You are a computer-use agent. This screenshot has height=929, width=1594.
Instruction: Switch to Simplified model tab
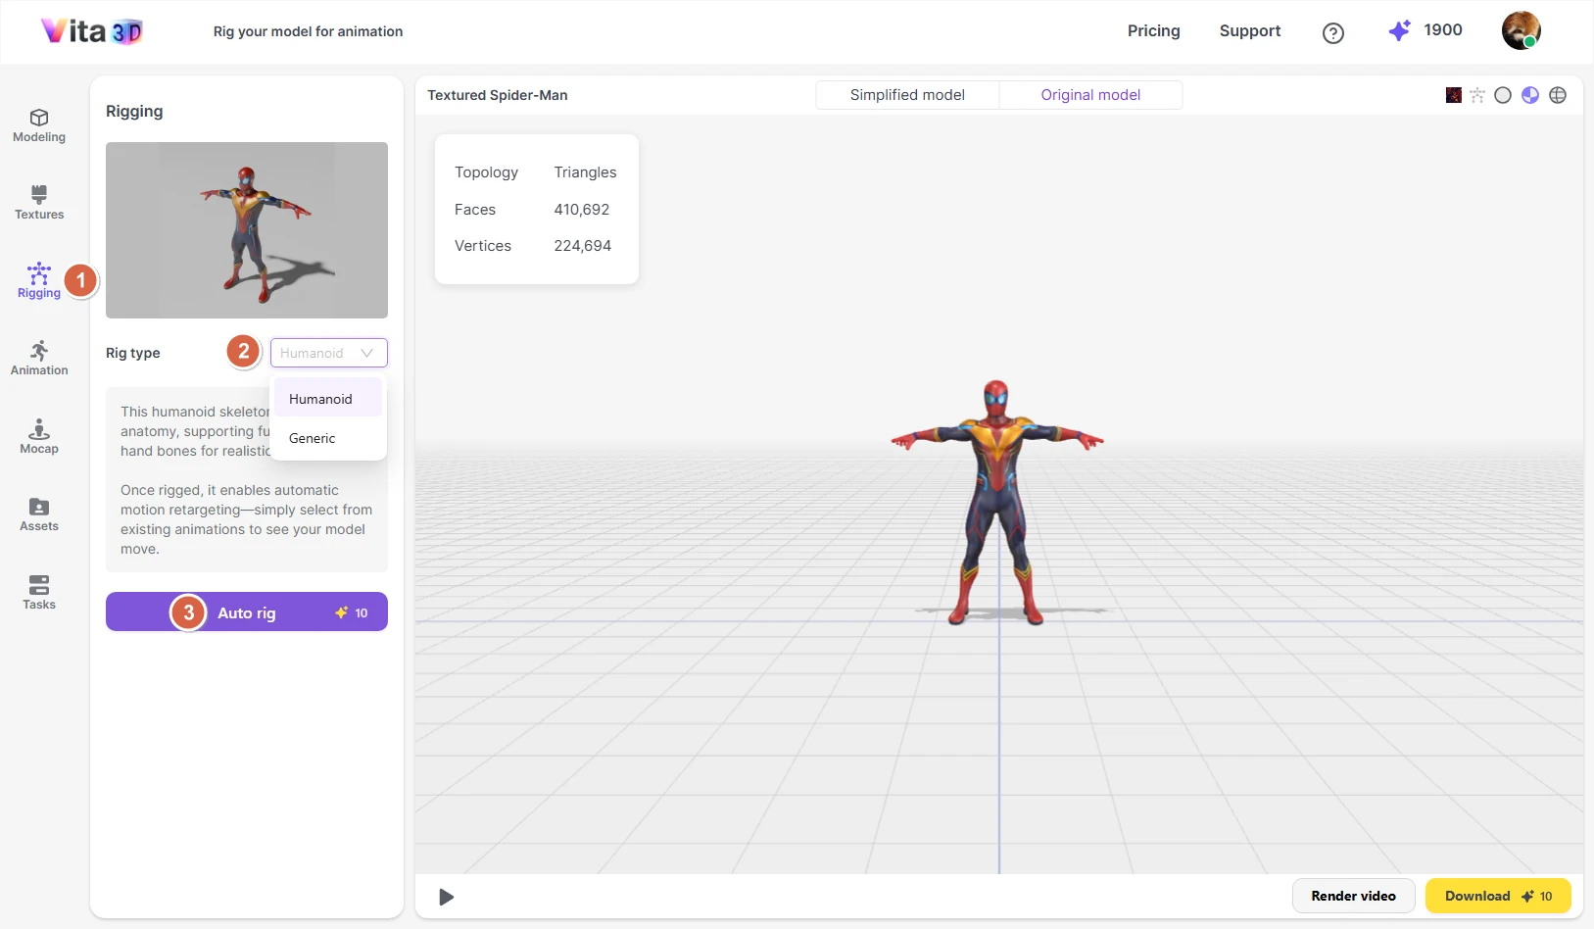(907, 95)
